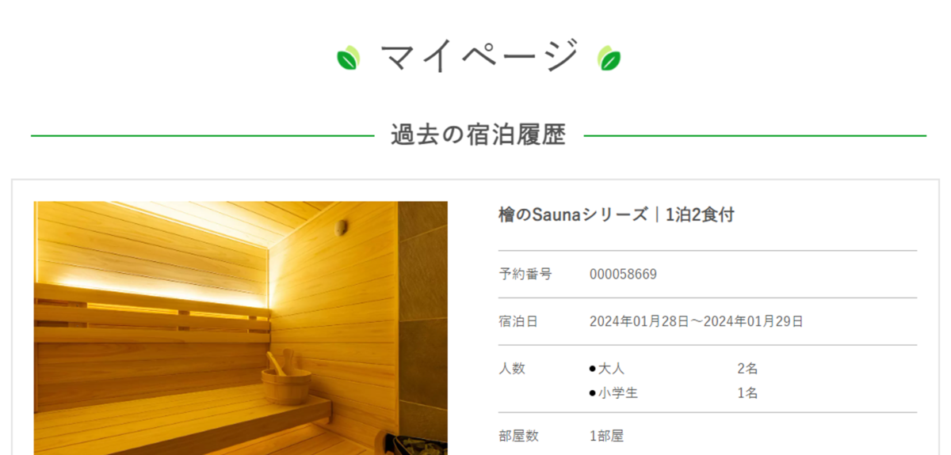951x455 pixels.
Task: Click the green line right of the heading
Action: tap(754, 136)
